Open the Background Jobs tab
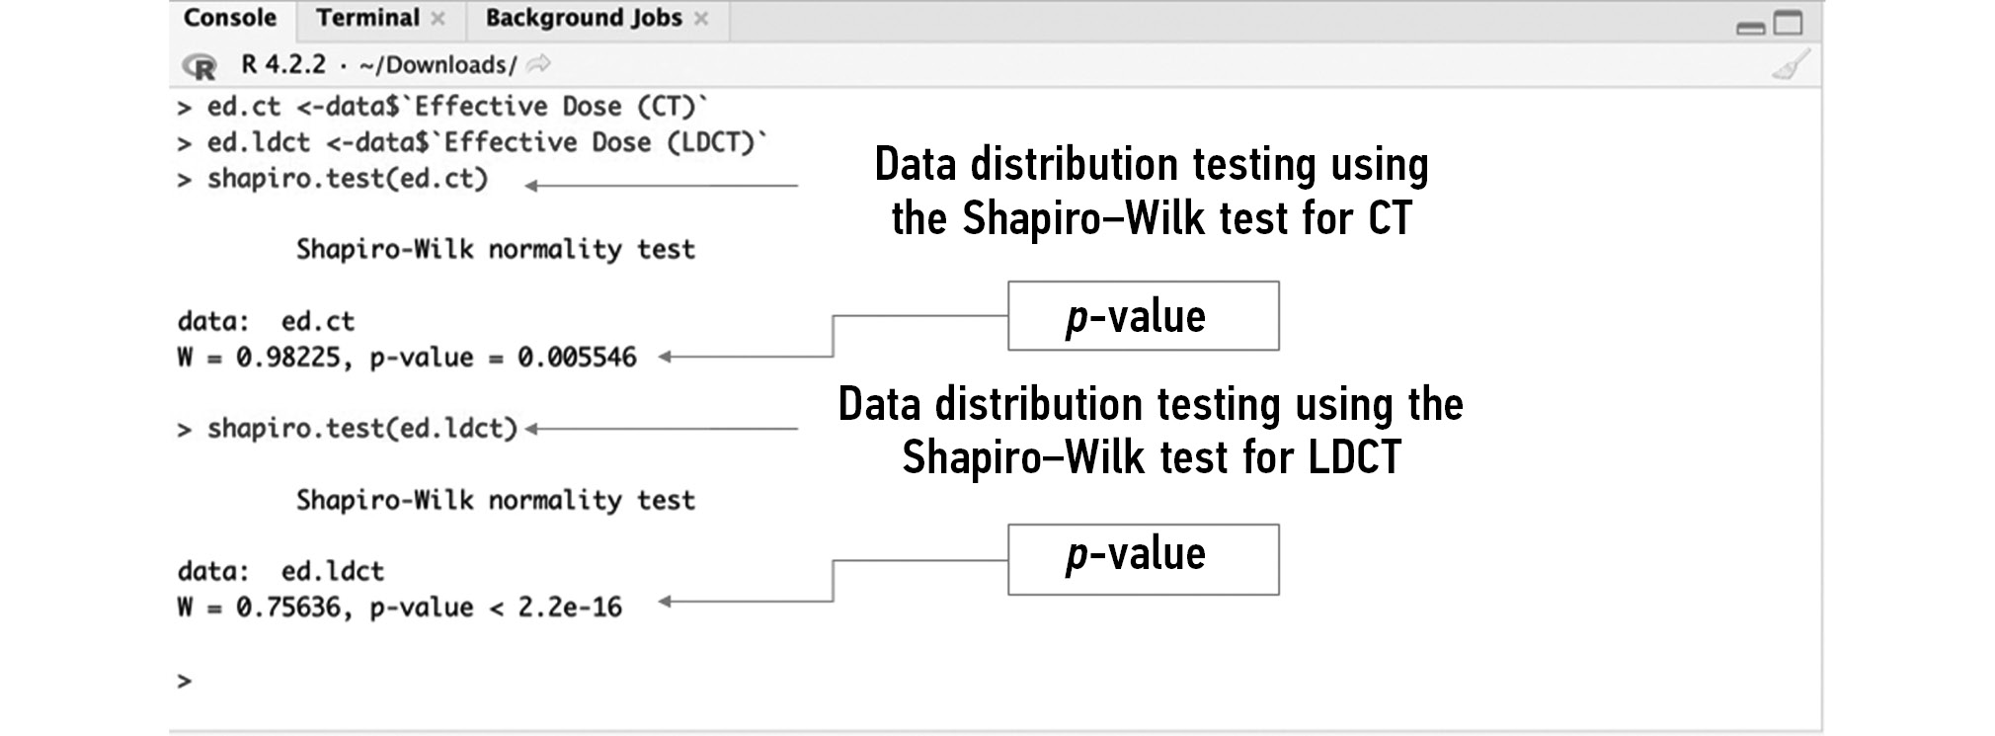Image resolution: width=1995 pixels, height=736 pixels. 583,19
